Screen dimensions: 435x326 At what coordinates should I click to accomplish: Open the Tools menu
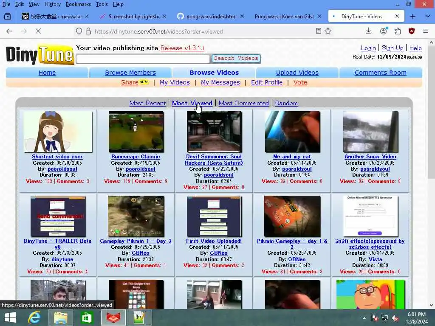[102, 4]
